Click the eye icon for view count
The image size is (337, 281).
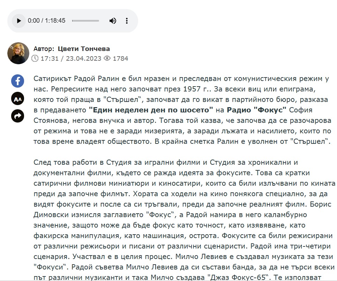(x=107, y=59)
